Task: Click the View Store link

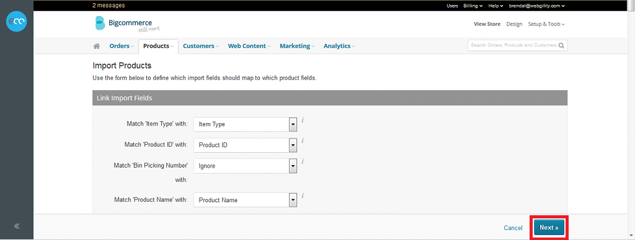Action: tap(487, 24)
